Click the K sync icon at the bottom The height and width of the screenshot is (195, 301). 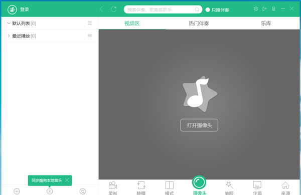[x=50, y=191]
